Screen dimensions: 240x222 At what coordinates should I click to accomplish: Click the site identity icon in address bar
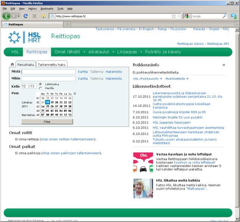pos(52,16)
